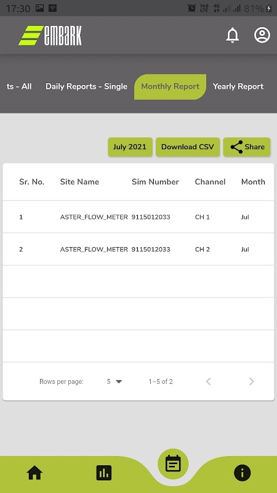Image resolution: width=277 pixels, height=493 pixels.
Task: Click the Site Name column header
Action: pyautogui.click(x=79, y=182)
